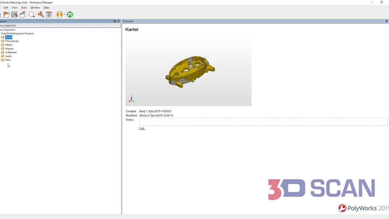Image resolution: width=389 pixels, height=219 pixels.
Task: Expand the Workspaces panel menu arrow
Action: (118, 21)
